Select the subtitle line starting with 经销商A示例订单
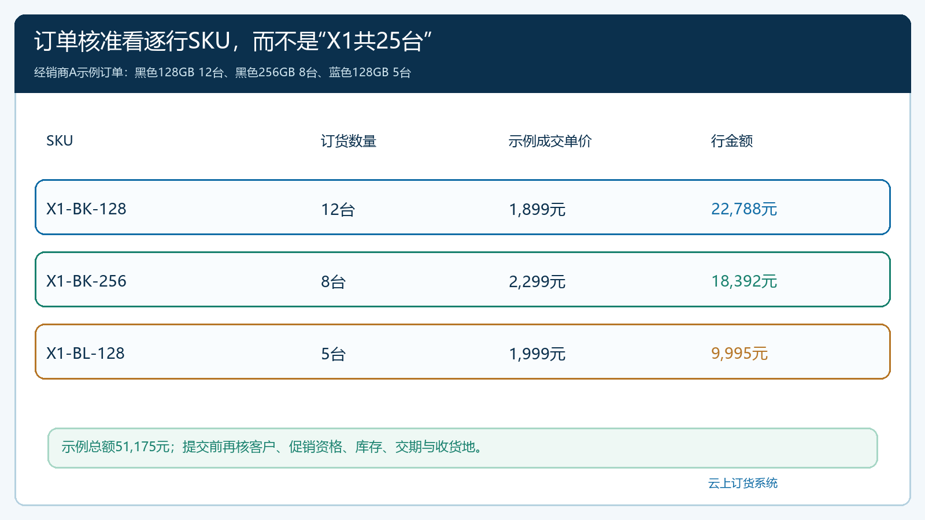 [x=223, y=72]
